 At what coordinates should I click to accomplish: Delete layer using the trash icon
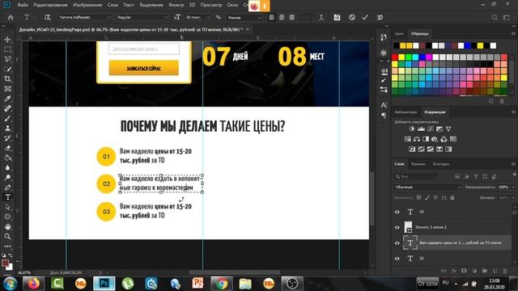coord(505,271)
